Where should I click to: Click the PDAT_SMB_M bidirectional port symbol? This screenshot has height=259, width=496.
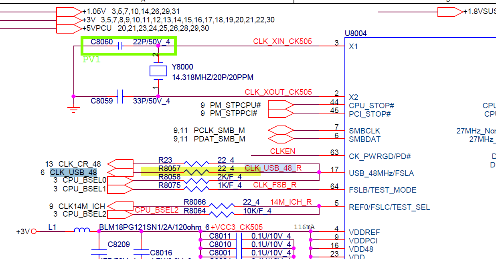coord(280,139)
